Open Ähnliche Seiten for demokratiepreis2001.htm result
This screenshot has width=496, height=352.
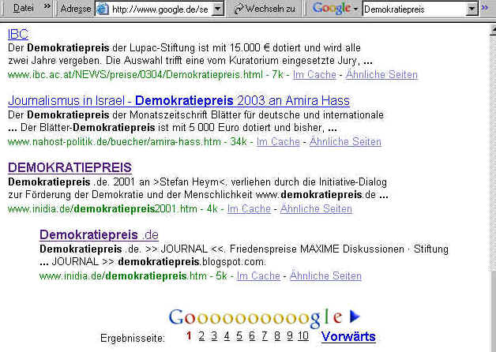pos(316,209)
